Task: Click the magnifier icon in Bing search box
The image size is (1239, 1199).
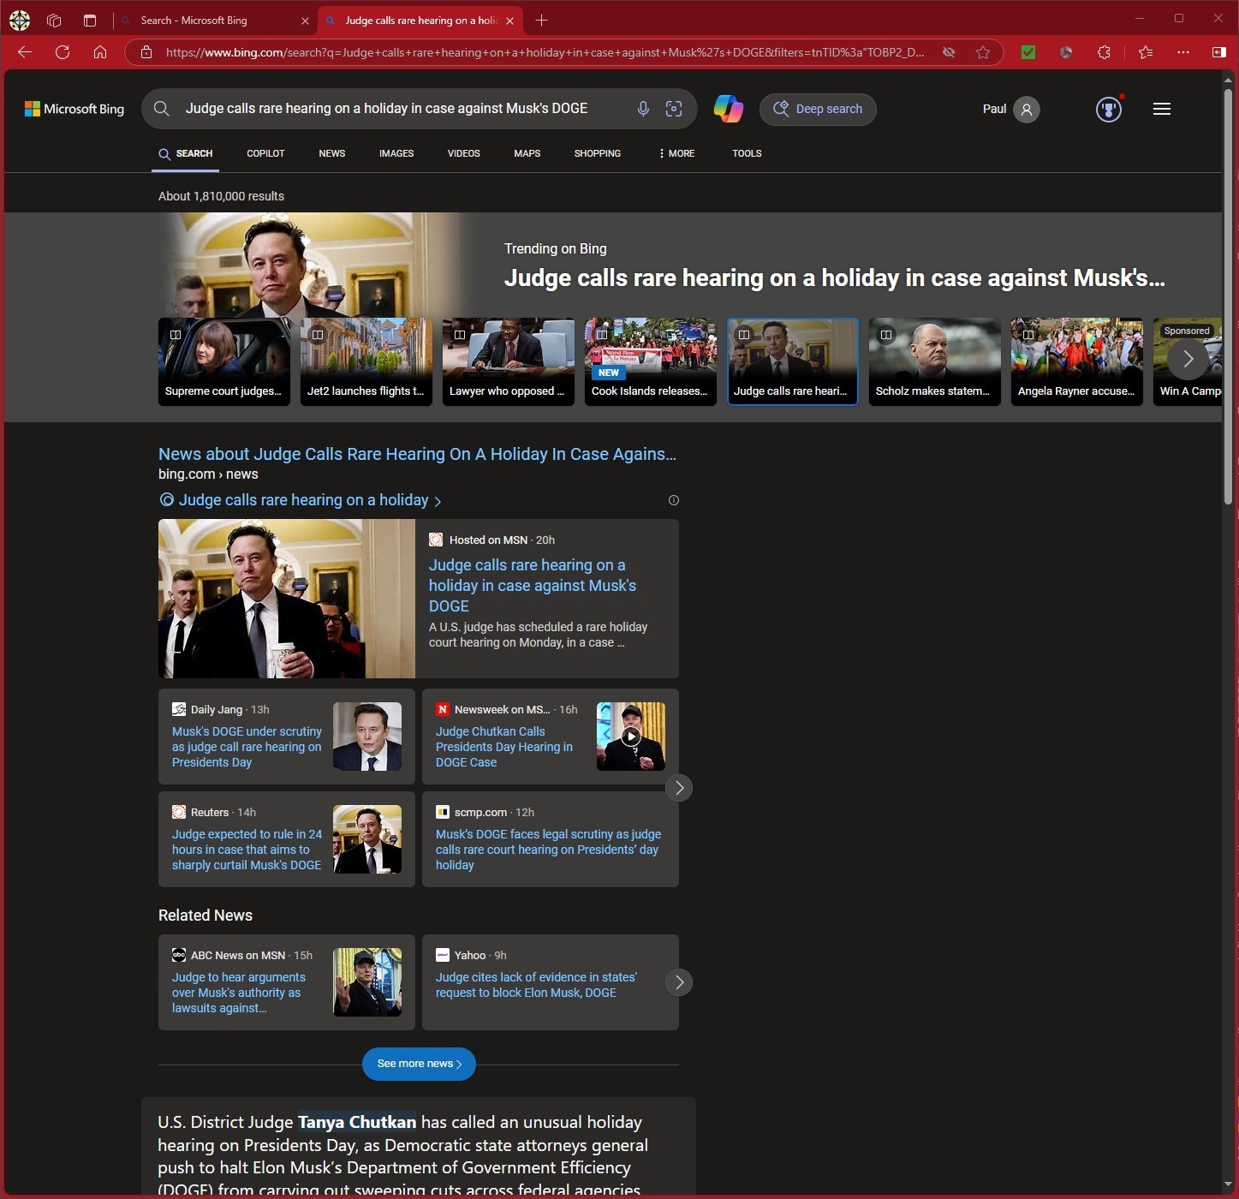Action: point(161,109)
